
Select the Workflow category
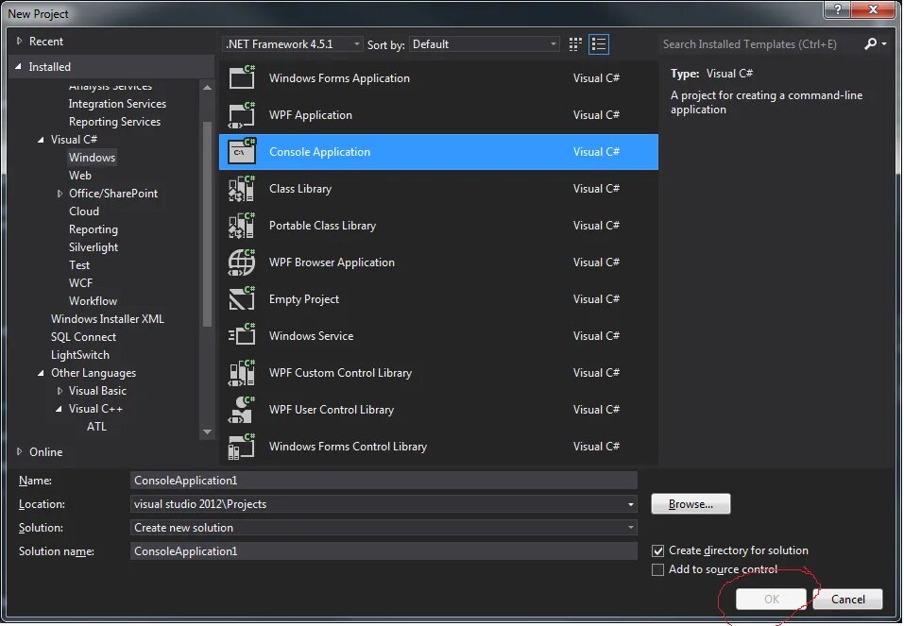coord(93,301)
